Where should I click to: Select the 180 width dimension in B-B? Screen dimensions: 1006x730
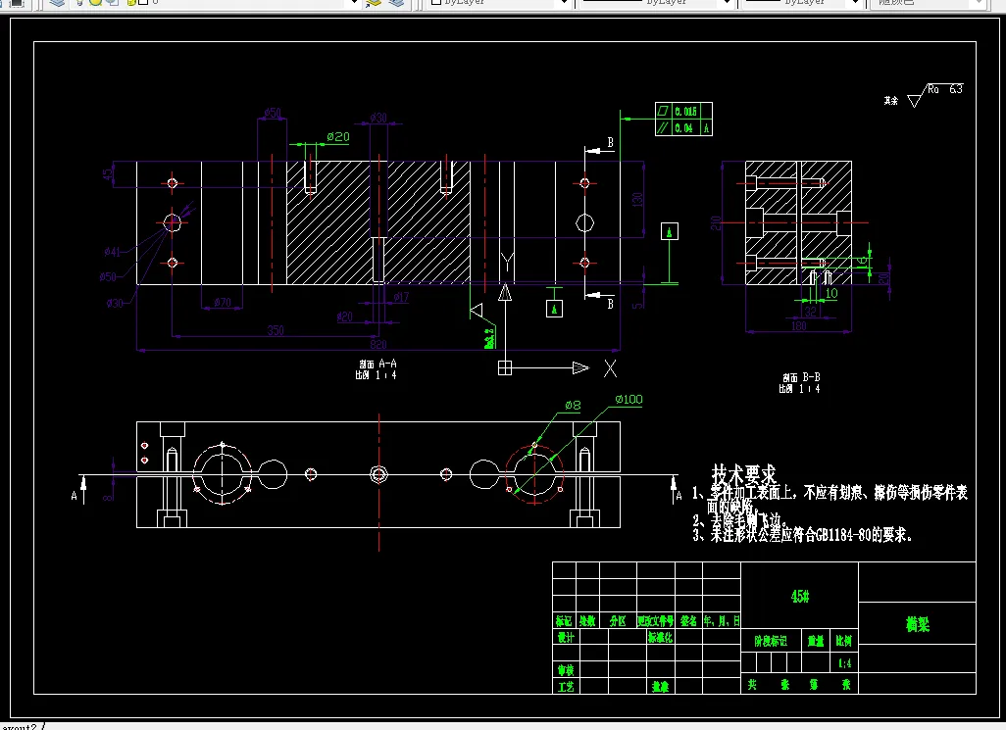click(798, 326)
